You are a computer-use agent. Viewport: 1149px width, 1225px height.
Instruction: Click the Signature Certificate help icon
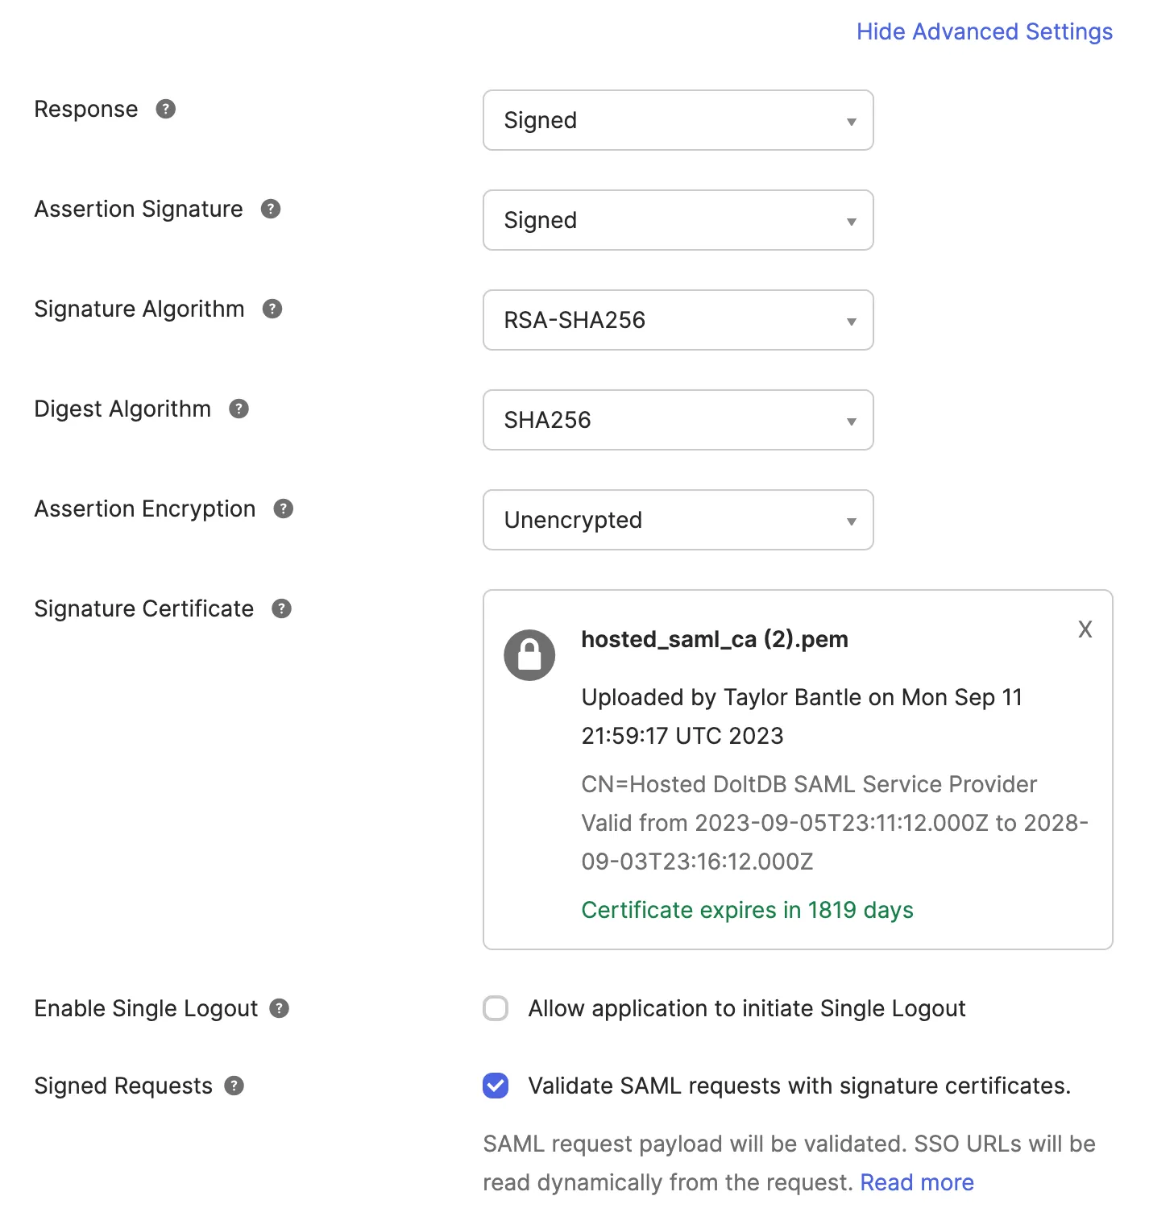click(280, 608)
